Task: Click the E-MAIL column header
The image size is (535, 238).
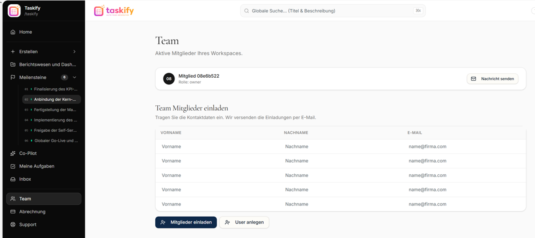Action: pyautogui.click(x=415, y=133)
